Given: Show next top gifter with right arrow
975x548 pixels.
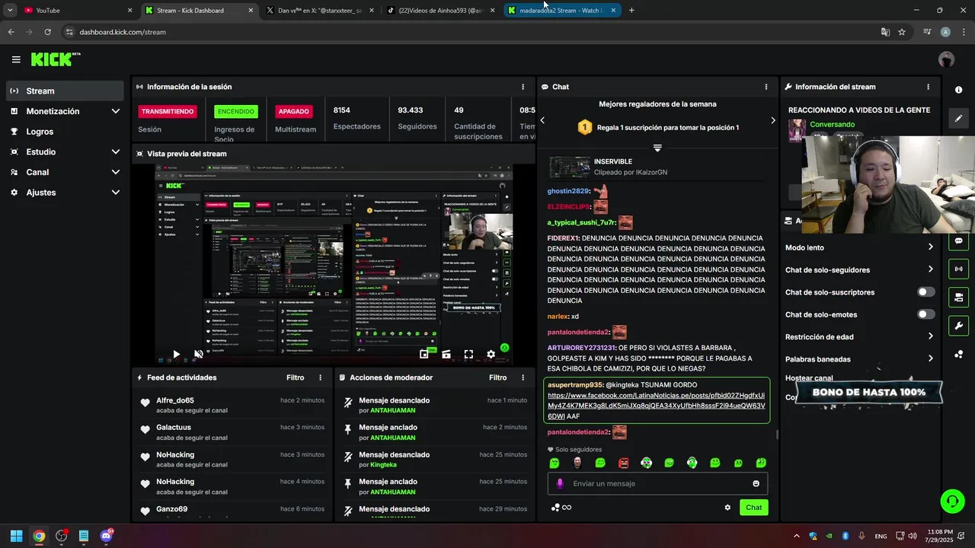Looking at the screenshot, I should (772, 120).
